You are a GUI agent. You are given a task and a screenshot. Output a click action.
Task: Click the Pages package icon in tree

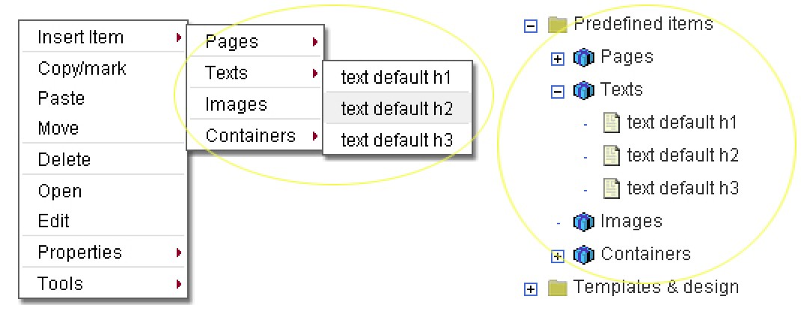(583, 58)
